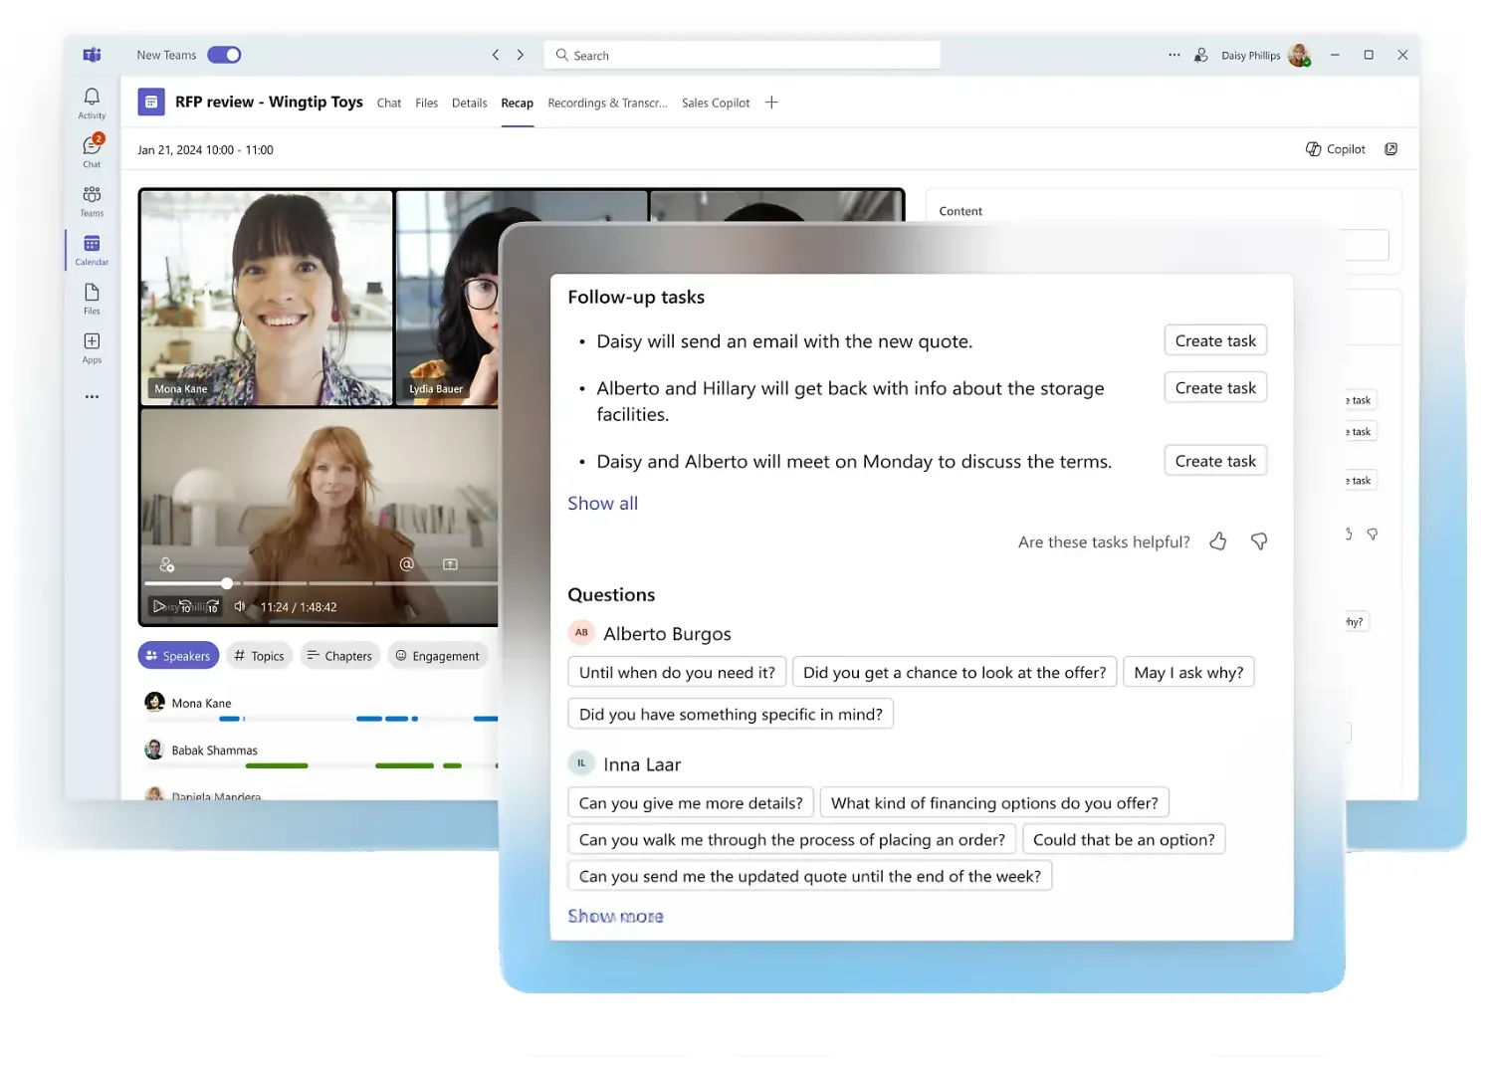Image resolution: width=1495 pixels, height=1075 pixels.
Task: Select Lydia Bauer video thumbnail
Action: [447, 298]
